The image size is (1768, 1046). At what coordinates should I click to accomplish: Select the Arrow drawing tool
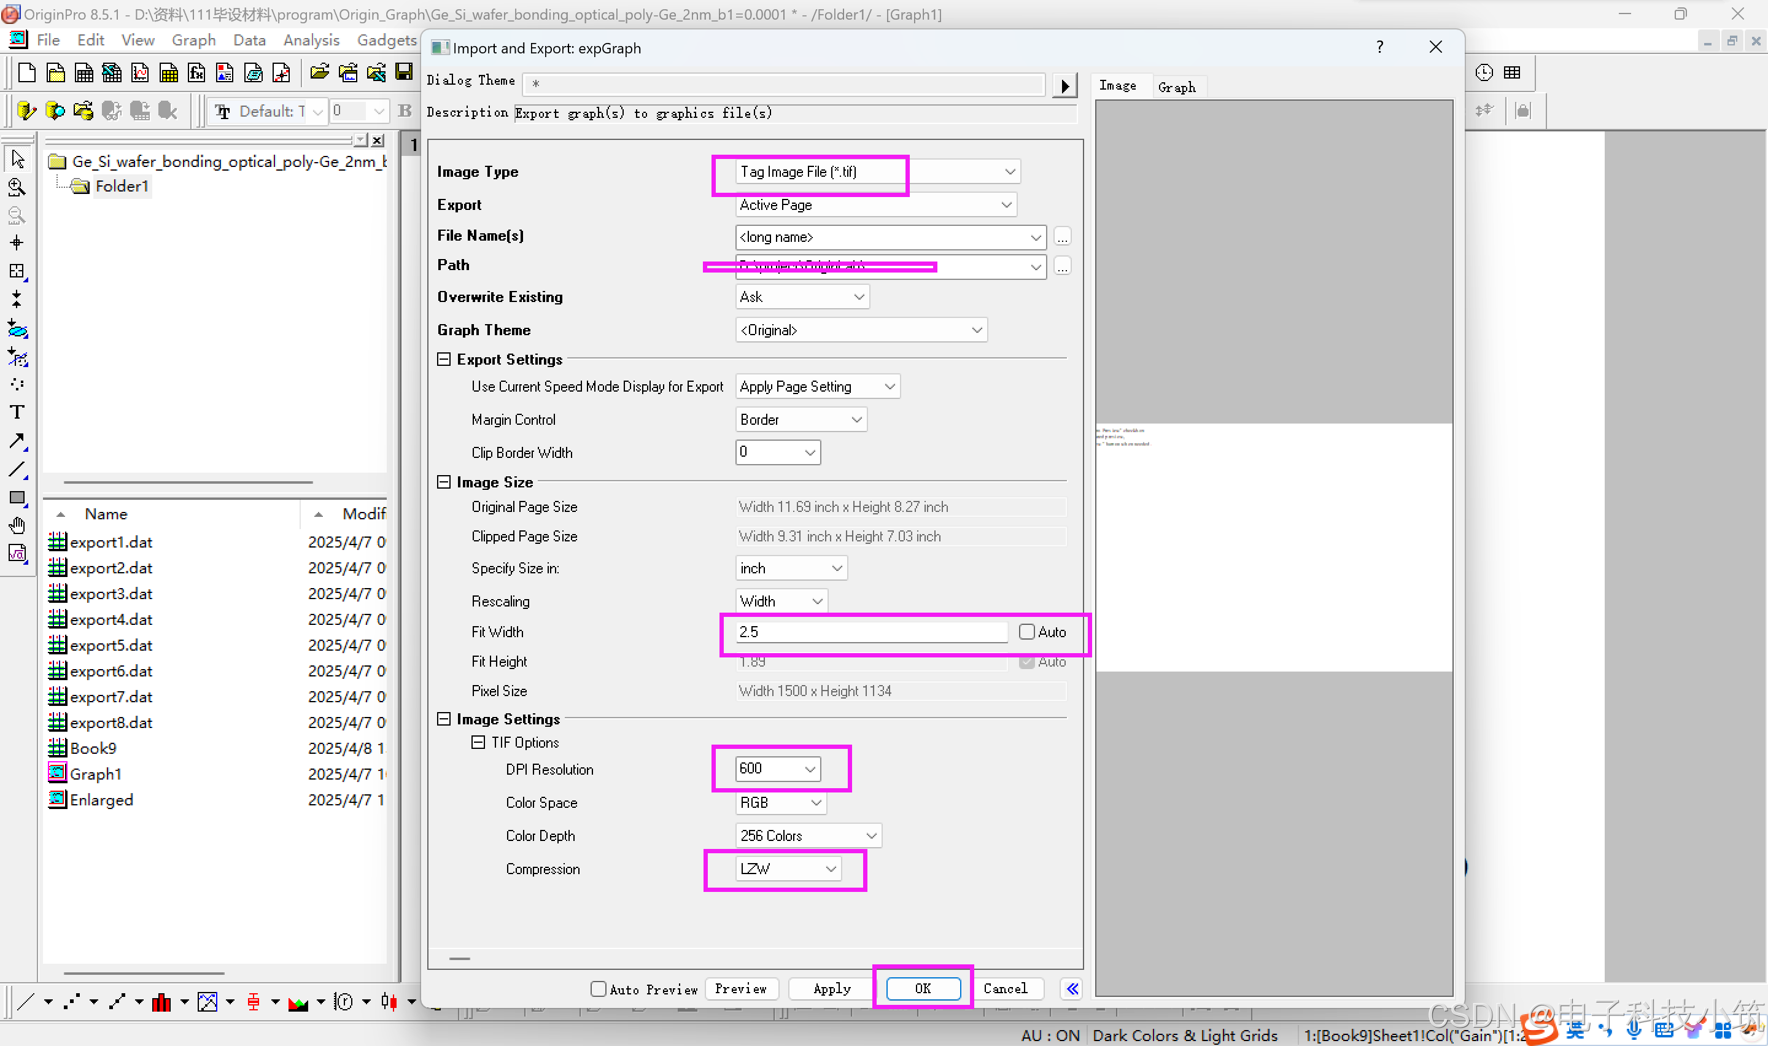pos(17,441)
